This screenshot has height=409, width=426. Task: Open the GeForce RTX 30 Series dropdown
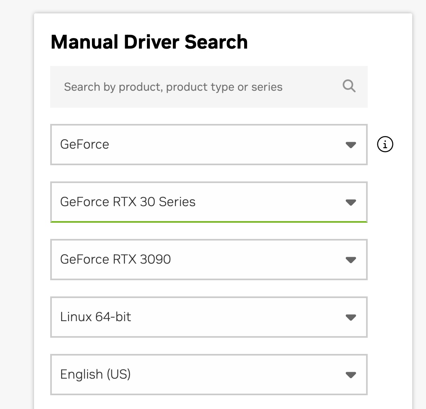(209, 202)
